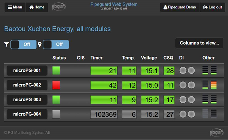Open Pipeguard Demo user account
The width and height of the screenshot is (228, 140).
180,7
